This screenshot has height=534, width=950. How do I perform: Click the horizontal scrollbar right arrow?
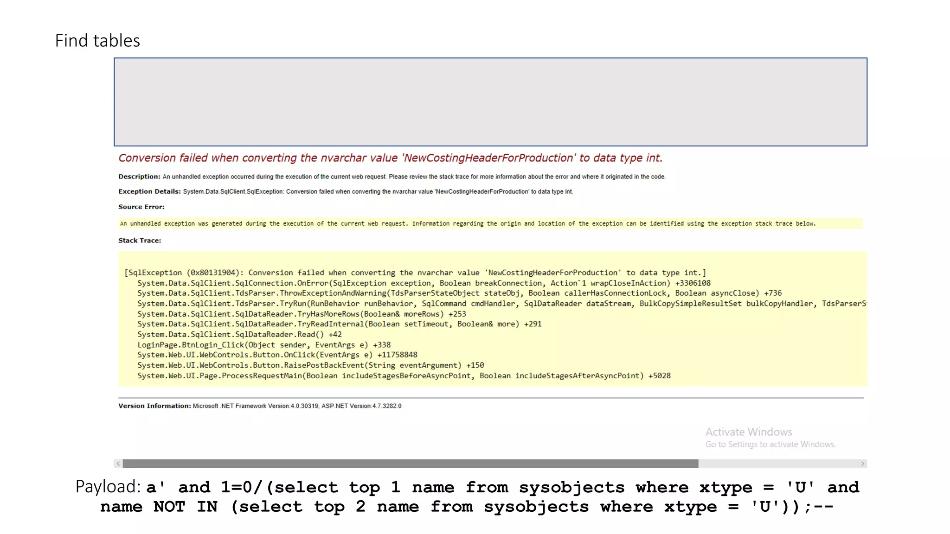[x=863, y=464]
